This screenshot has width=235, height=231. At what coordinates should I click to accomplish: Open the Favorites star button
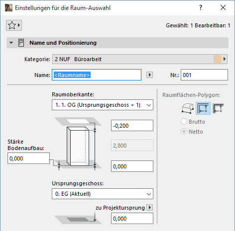pos(14,25)
